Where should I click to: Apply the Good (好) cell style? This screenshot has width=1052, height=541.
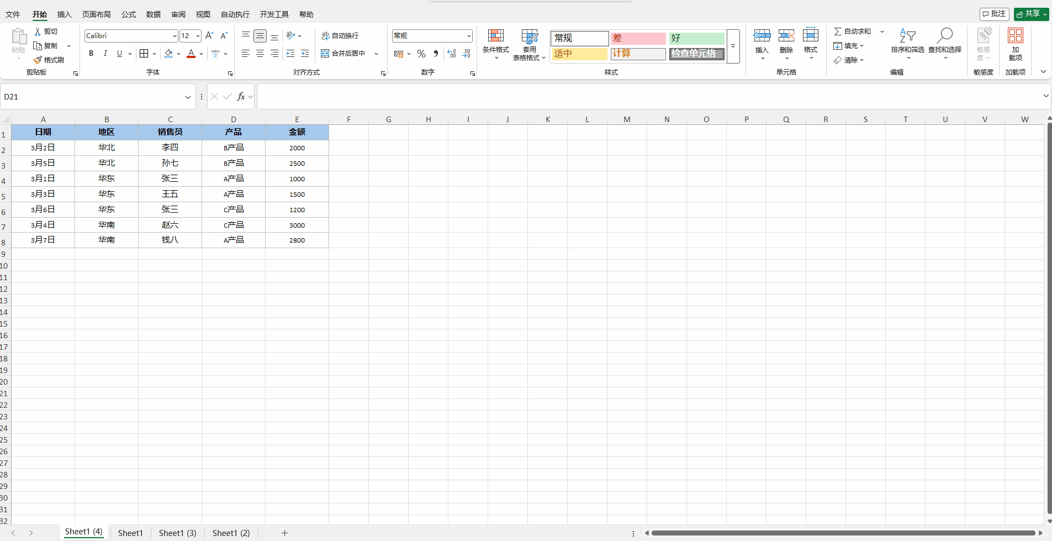pyautogui.click(x=697, y=38)
